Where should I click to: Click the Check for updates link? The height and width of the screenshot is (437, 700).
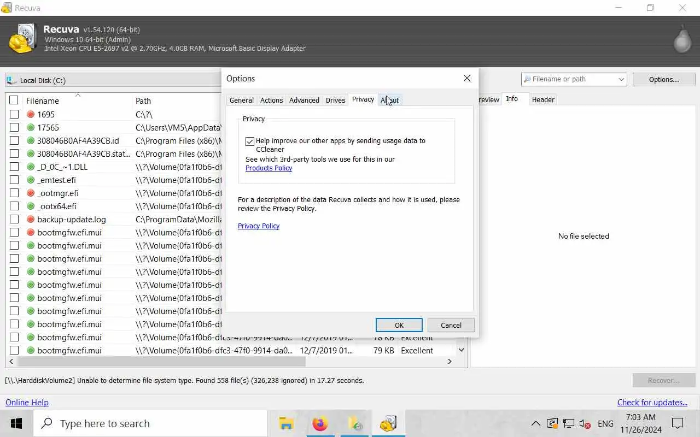[652, 402]
